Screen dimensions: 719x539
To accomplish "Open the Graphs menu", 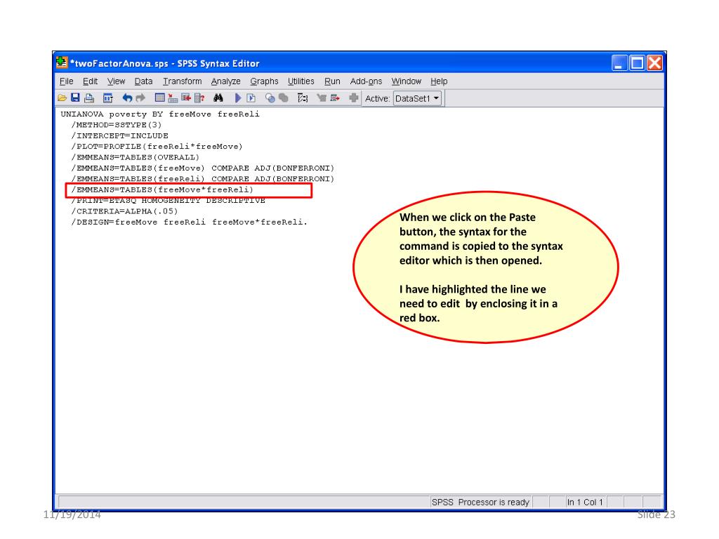I will (x=264, y=81).
